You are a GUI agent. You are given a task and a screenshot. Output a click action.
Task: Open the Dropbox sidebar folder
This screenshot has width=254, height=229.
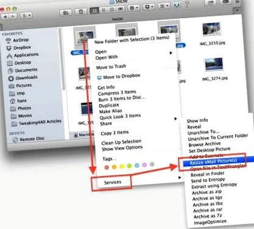point(19,48)
